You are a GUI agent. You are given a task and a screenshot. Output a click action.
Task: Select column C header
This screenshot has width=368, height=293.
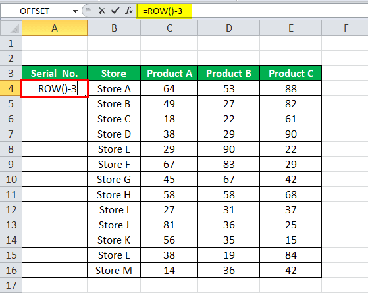pyautogui.click(x=169, y=28)
